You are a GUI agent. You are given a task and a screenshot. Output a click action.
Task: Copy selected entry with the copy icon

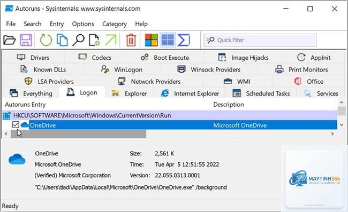[x=62, y=40]
